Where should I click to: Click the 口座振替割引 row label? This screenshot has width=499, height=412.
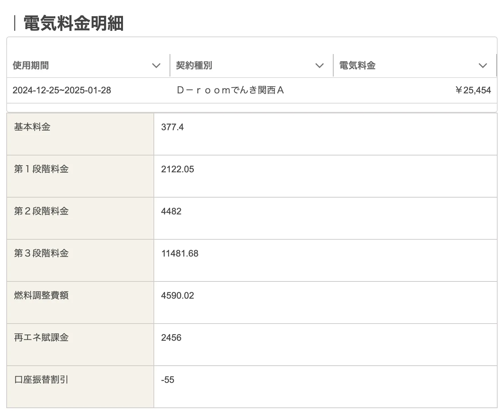click(41, 380)
